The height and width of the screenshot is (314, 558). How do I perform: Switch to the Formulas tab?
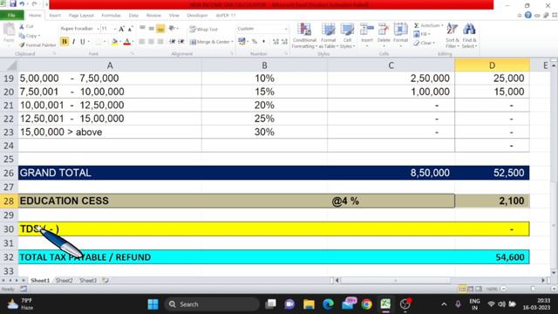pos(111,16)
